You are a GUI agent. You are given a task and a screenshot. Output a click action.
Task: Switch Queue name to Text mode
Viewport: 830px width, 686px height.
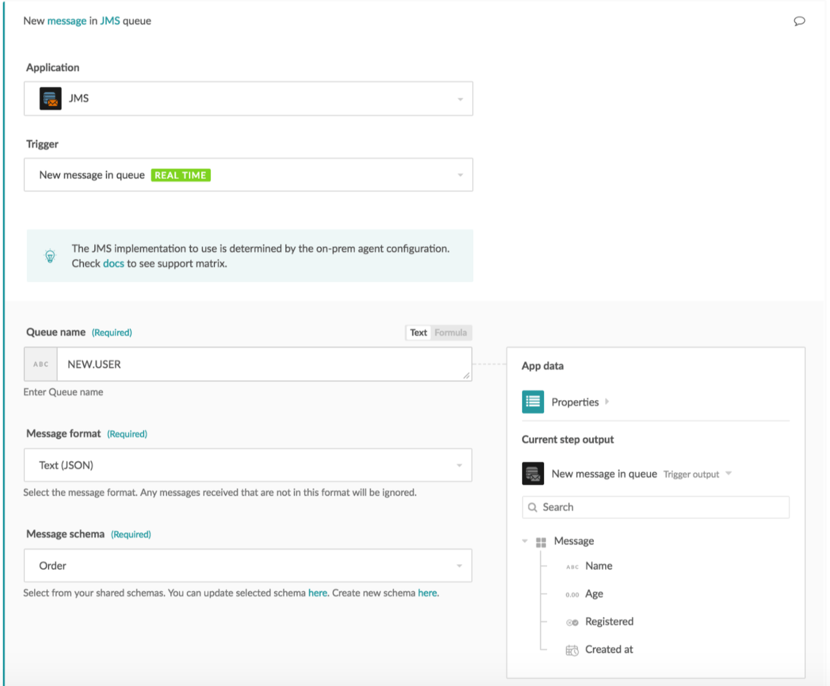[x=418, y=333]
